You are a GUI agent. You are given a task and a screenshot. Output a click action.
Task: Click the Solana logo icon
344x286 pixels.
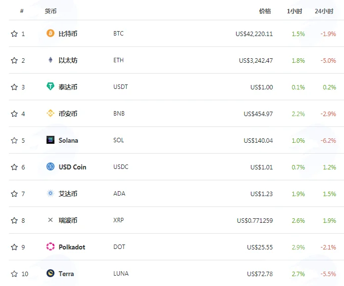[x=50, y=140]
